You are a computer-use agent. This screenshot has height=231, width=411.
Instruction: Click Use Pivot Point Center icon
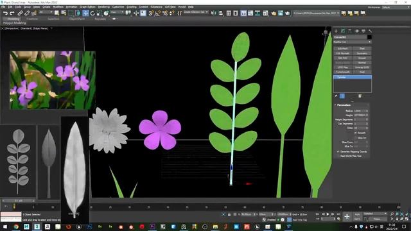128,13
